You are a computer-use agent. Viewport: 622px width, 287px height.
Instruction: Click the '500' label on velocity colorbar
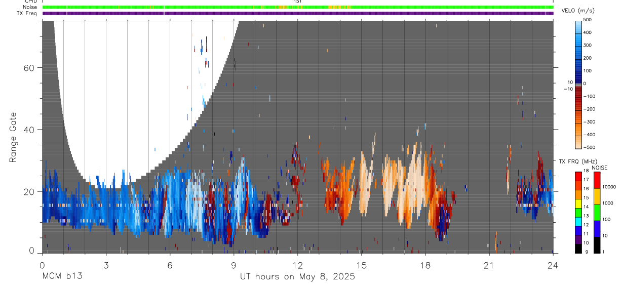(x=588, y=19)
